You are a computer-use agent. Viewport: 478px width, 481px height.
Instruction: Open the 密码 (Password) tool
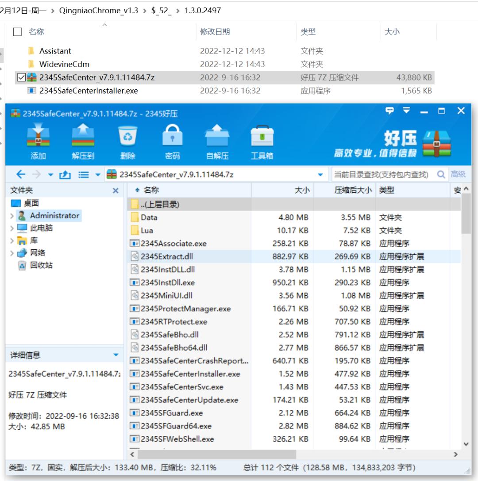[173, 141]
